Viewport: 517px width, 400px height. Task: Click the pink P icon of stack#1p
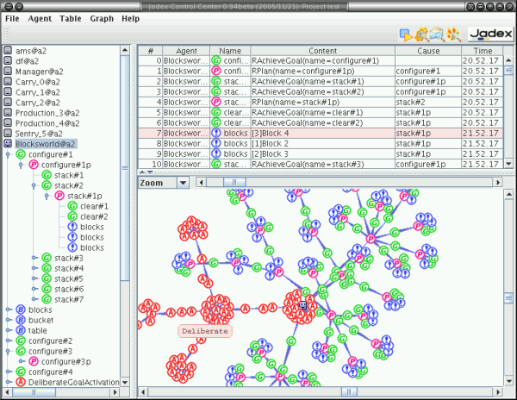59,196
